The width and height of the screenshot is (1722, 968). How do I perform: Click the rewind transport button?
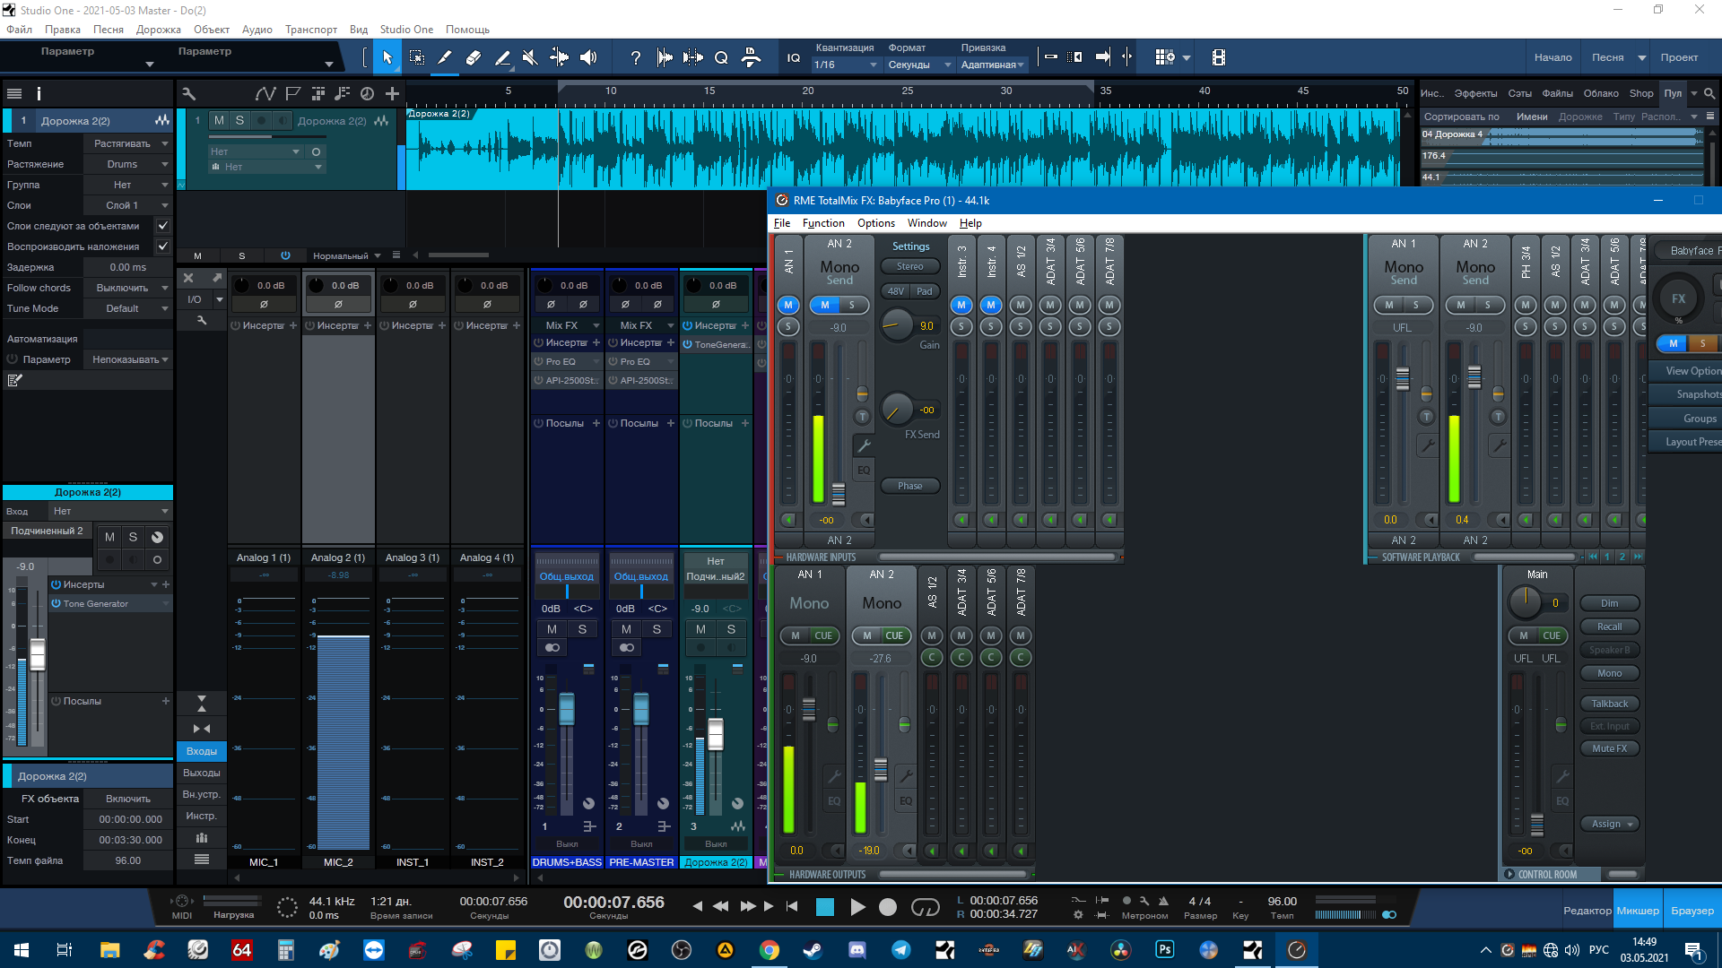tap(720, 906)
